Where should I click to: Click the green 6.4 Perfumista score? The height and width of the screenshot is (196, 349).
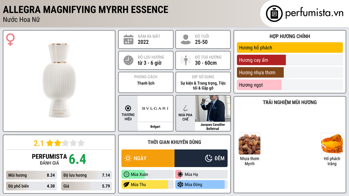[x=77, y=159]
